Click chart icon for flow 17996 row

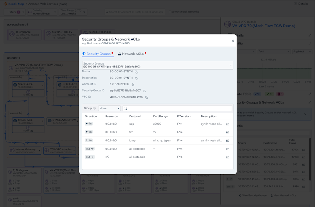(x=303, y=150)
